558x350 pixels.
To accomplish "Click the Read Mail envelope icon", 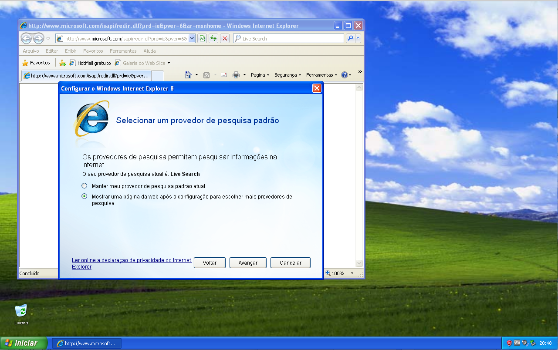I will pos(224,75).
